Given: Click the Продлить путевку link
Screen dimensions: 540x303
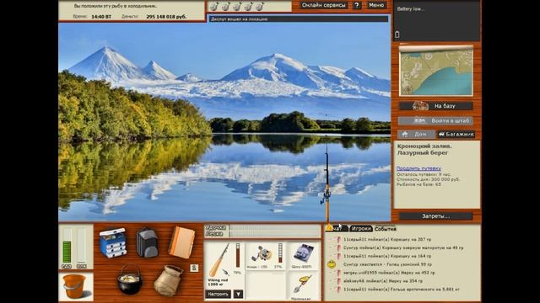Looking at the screenshot, I should tap(418, 168).
